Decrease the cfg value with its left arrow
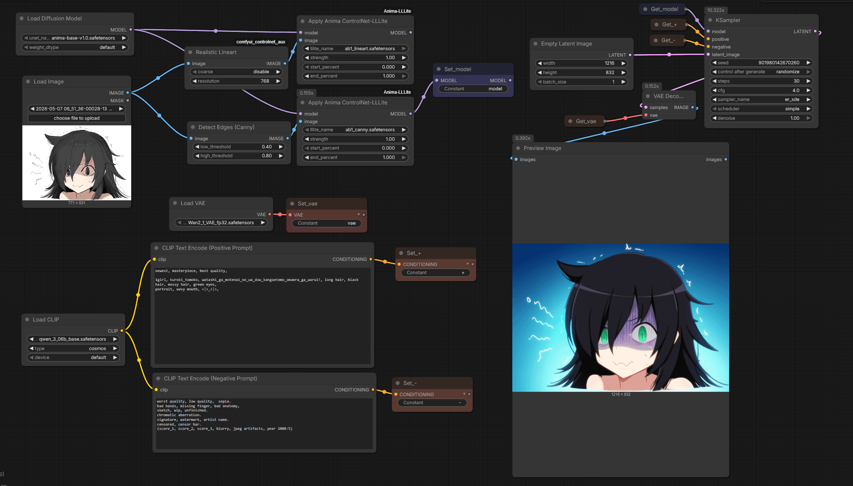This screenshot has height=486, width=853. [x=714, y=91]
